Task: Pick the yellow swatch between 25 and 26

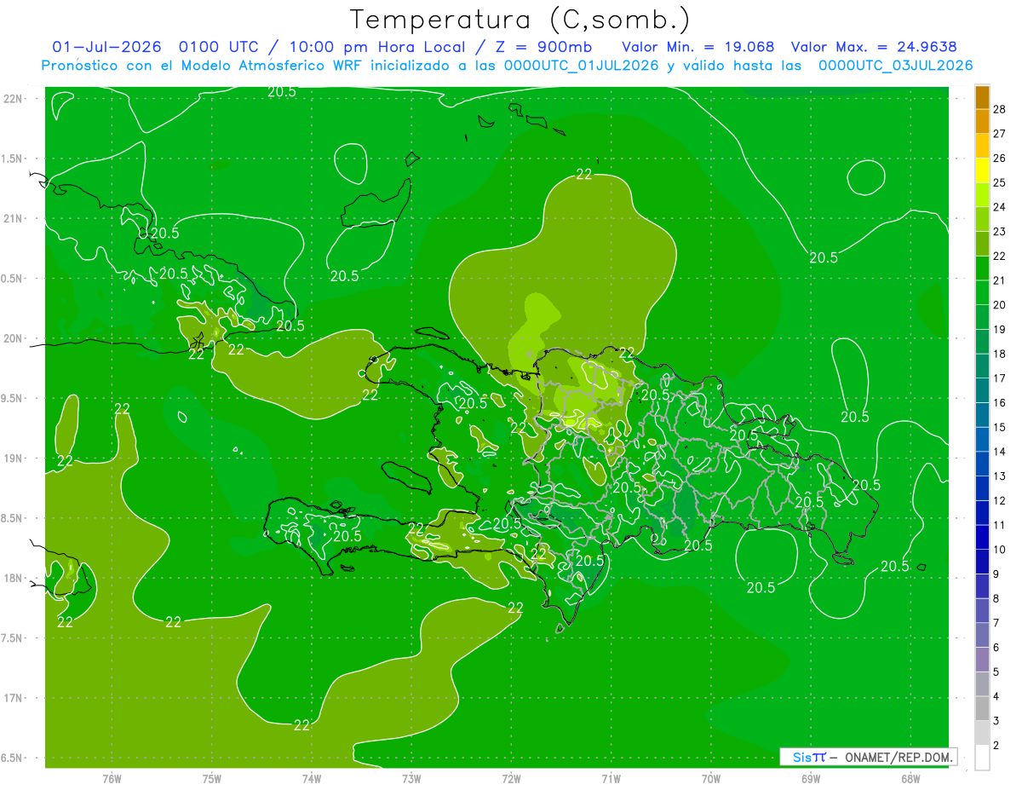Action: click(x=982, y=170)
